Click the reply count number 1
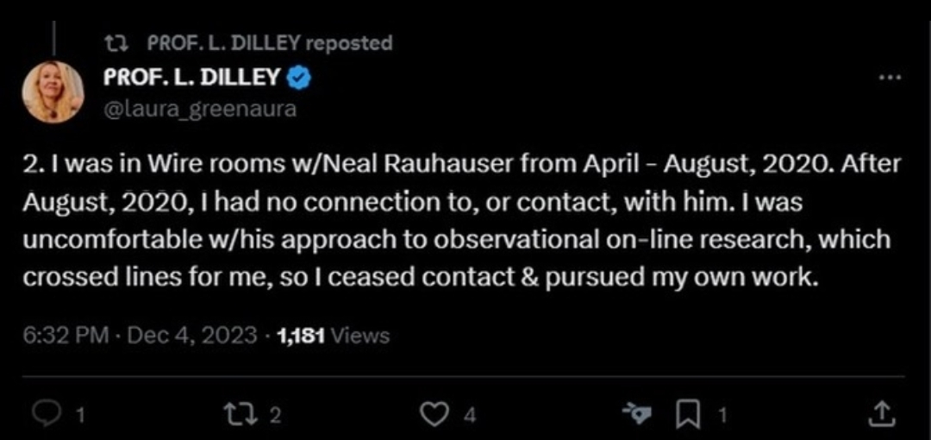The width and height of the screenshot is (931, 440). (81, 416)
